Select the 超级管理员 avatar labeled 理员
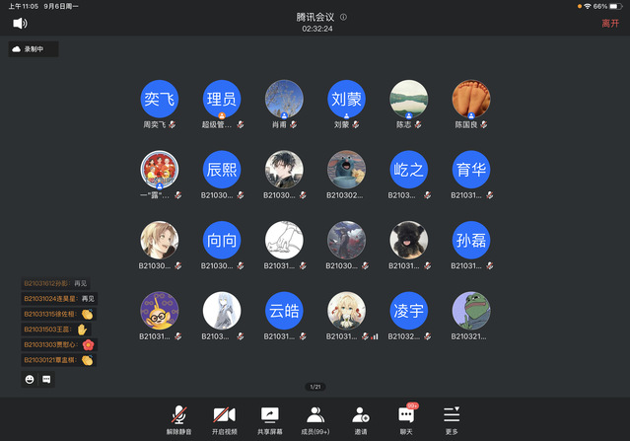630x441 pixels. tap(221, 99)
